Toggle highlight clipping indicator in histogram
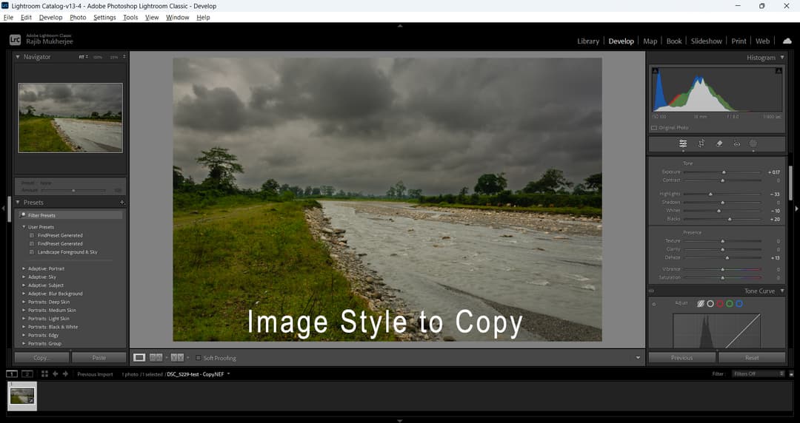The width and height of the screenshot is (800, 423). click(x=779, y=71)
